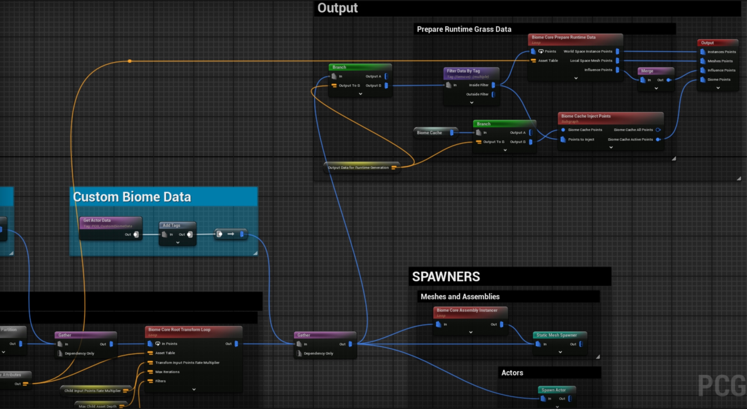
Task: Select the Biome Cache reroute node
Action: tap(429, 133)
